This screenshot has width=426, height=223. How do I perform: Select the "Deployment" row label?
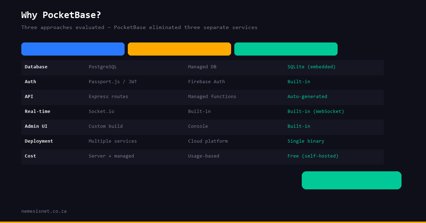point(39,141)
